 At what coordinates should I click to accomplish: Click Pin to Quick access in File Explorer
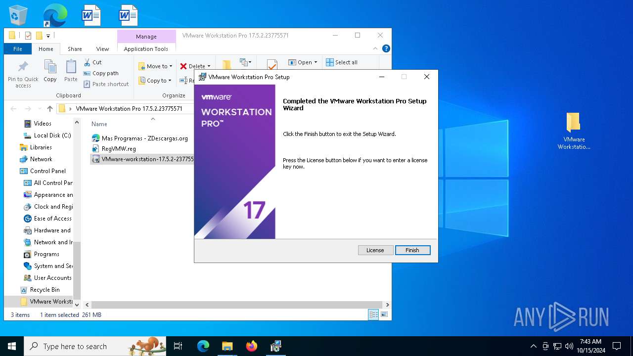23,74
